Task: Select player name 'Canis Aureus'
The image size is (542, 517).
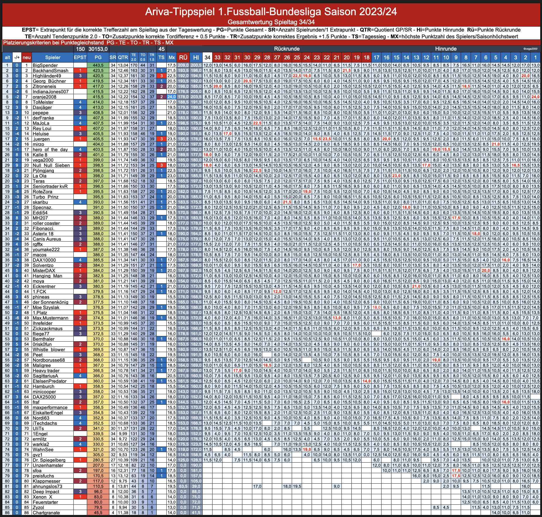Action: (47, 239)
